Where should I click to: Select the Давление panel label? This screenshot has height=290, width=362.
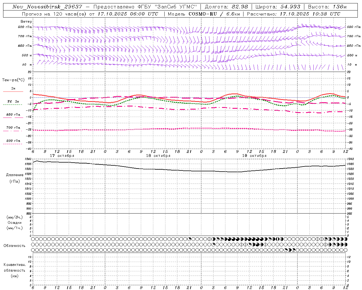(15, 175)
